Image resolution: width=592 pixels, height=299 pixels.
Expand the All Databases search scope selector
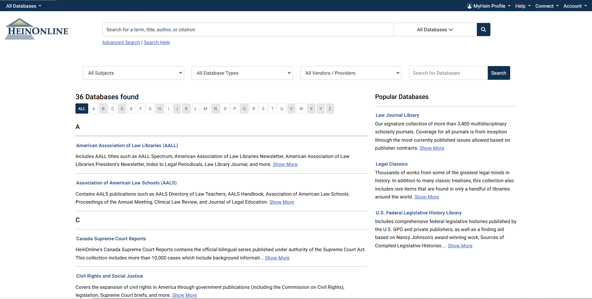pos(435,30)
